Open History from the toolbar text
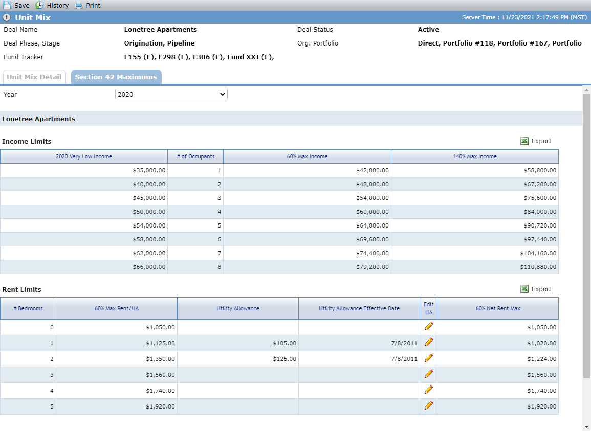Screen dimensions: 591x431 tap(58, 5)
